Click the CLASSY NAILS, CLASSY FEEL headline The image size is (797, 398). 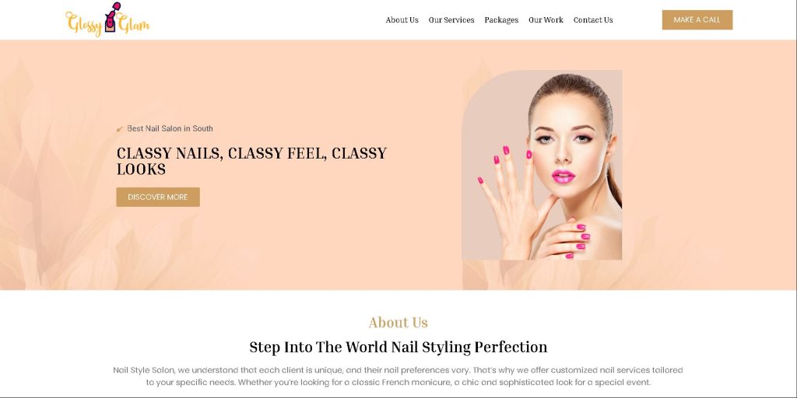pyautogui.click(x=251, y=162)
